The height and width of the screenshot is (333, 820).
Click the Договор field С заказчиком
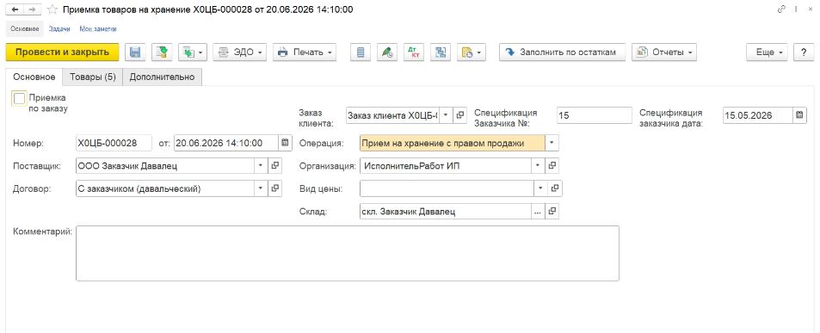point(165,188)
